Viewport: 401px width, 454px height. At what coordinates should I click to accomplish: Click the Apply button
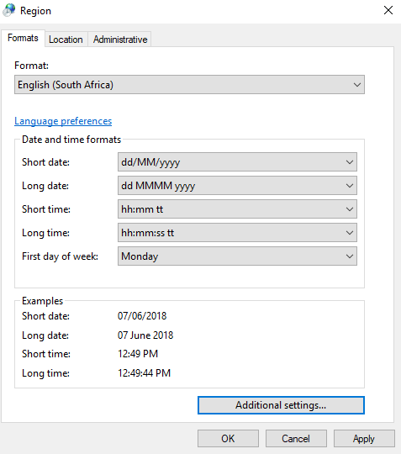point(364,438)
